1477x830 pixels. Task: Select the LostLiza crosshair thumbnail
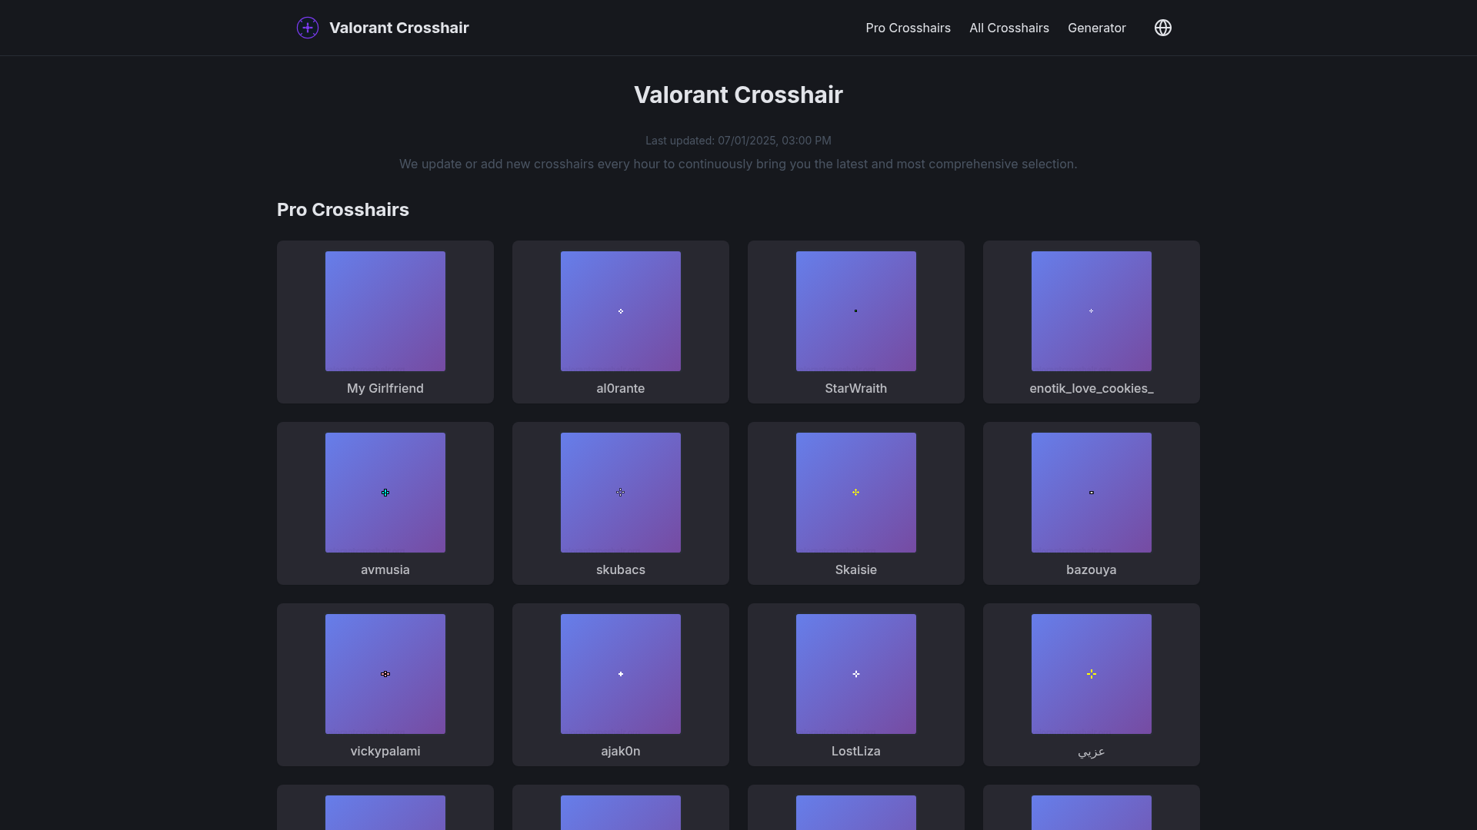856,674
